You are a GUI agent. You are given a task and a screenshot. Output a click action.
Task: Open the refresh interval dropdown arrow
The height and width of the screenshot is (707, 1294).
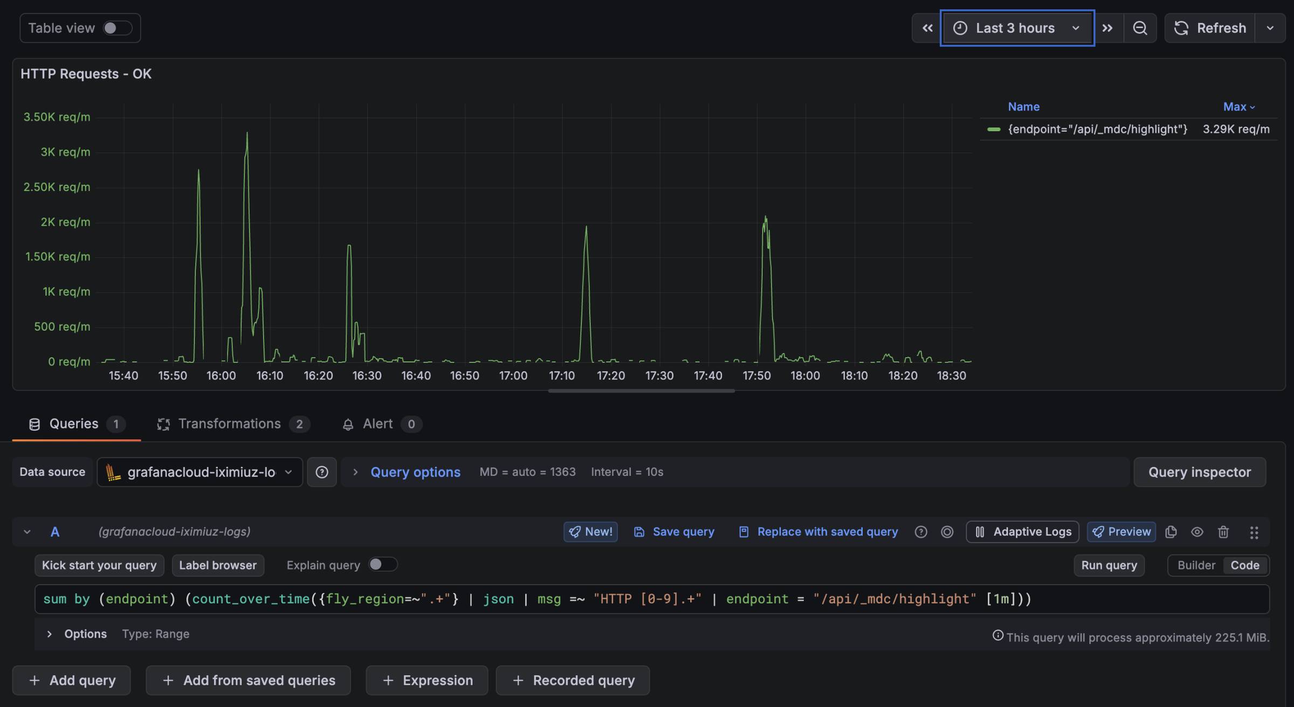click(1270, 28)
